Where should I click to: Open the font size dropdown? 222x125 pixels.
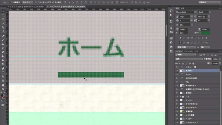coord(192,17)
